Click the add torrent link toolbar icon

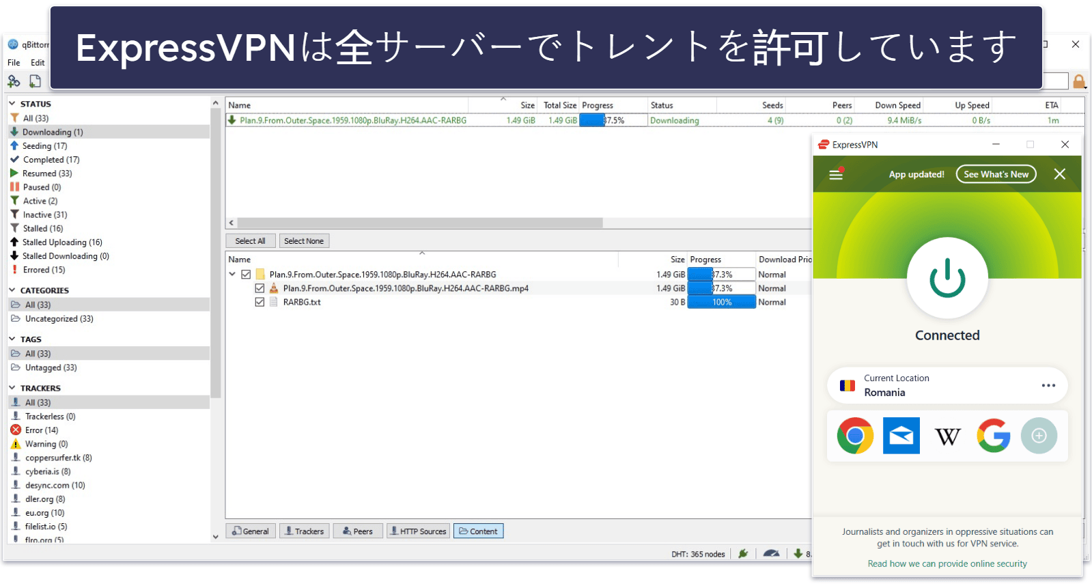pyautogui.click(x=14, y=81)
